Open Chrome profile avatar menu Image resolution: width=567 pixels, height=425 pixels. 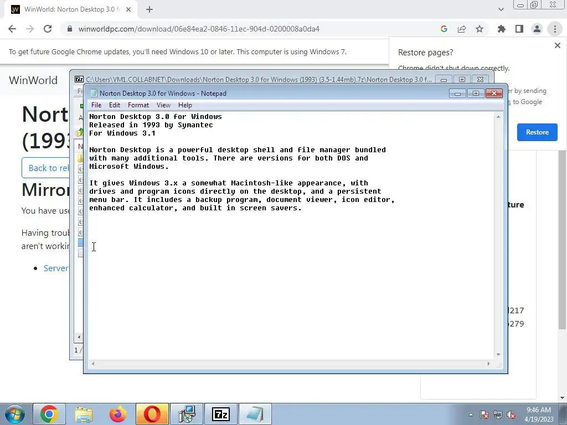(537, 29)
